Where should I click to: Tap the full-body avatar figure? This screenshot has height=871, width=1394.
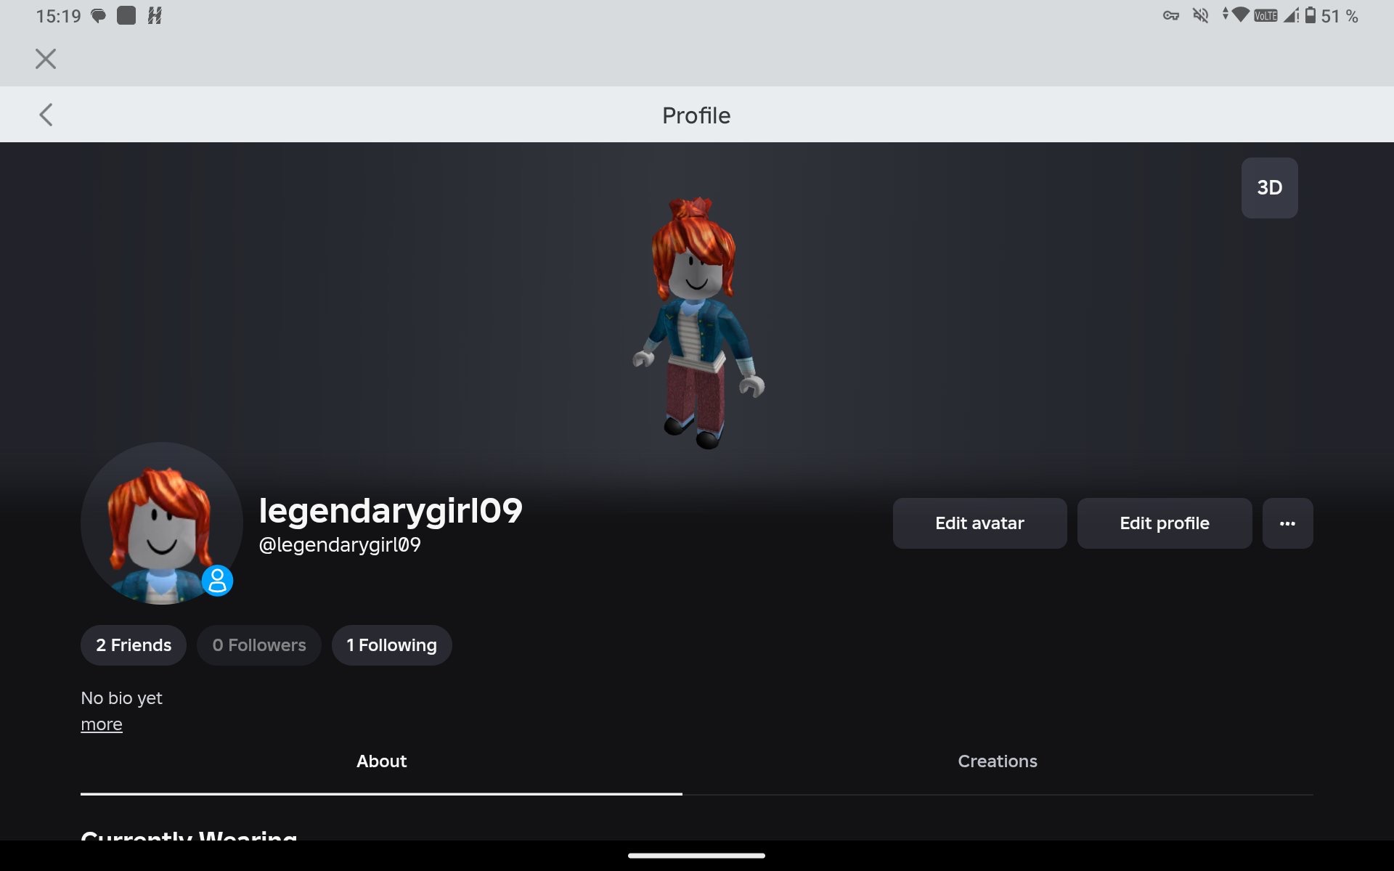(x=697, y=323)
